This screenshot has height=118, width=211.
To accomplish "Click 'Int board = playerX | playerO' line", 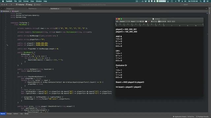I will pos(128,87).
